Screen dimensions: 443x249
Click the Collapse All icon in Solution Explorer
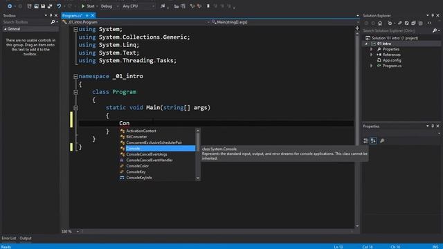coord(413,23)
